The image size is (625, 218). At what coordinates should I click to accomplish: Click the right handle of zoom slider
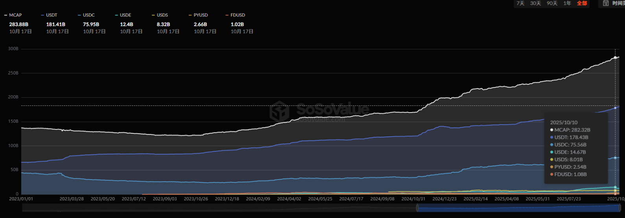620,208
